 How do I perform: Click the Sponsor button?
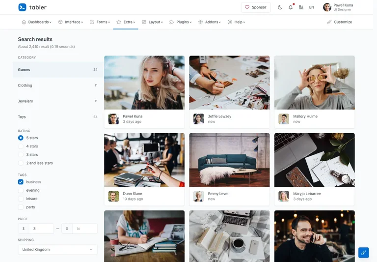click(256, 7)
